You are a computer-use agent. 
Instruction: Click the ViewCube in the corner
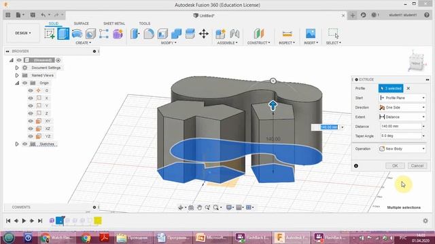click(x=416, y=62)
